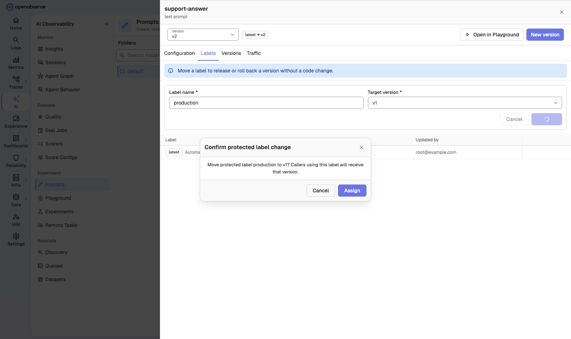This screenshot has width=571, height=339.
Task: Open Datasets menu item
Action: pyautogui.click(x=72, y=279)
